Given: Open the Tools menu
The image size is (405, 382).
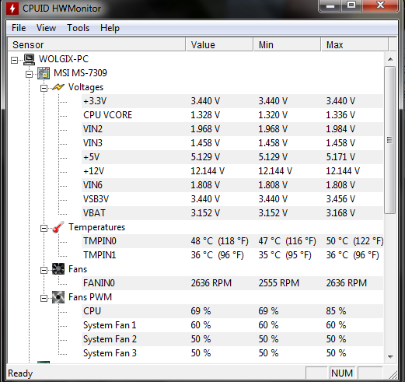Looking at the screenshot, I should 78,28.
